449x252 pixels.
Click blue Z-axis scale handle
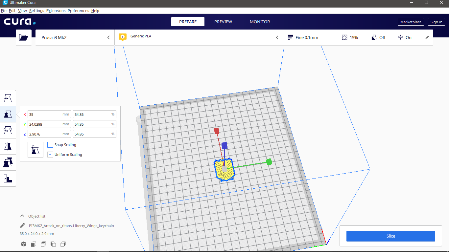point(225,145)
